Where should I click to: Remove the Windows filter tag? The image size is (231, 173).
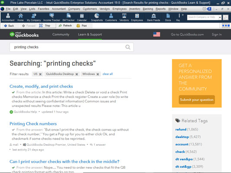(98, 74)
